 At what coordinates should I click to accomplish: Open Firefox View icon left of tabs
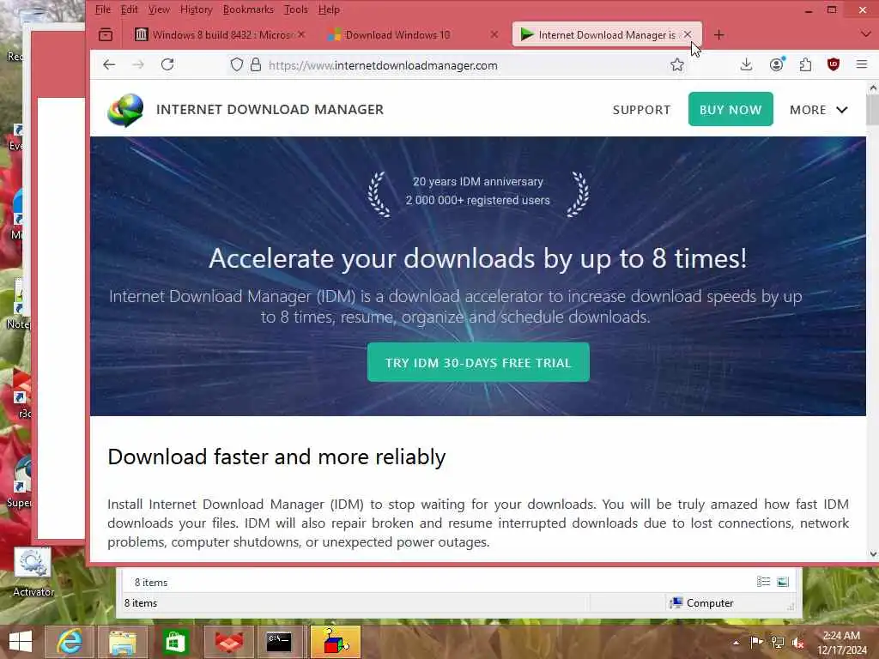tap(106, 34)
